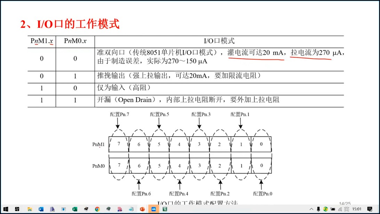The image size is (380, 214).
Task: Click the 15:01 taskbar clock
Action: (357, 209)
